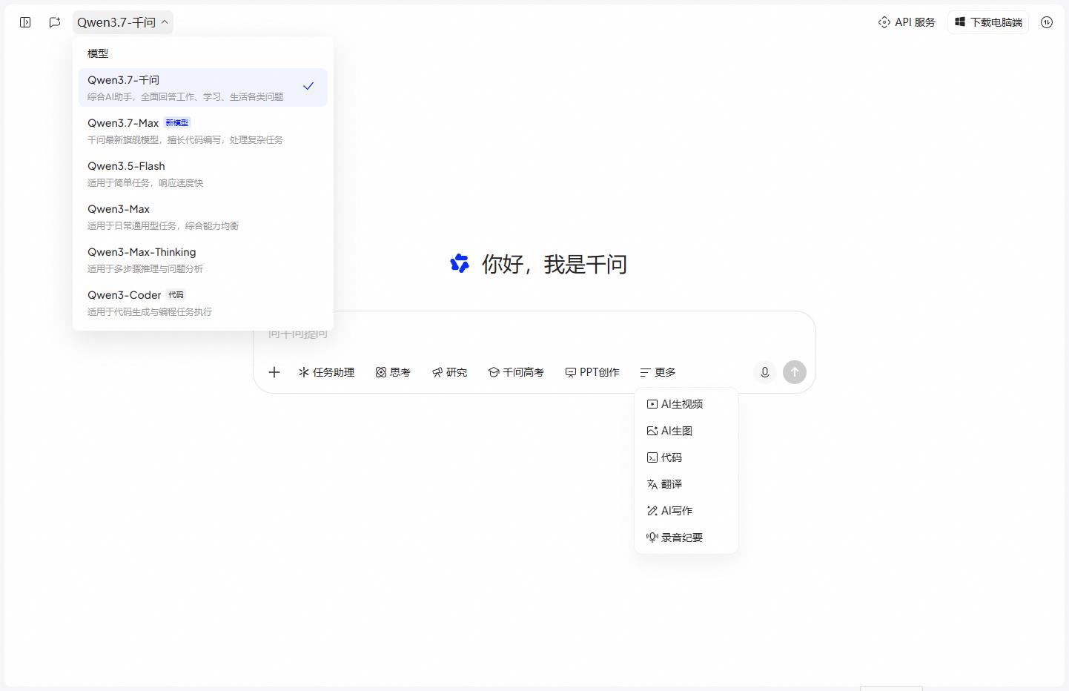Viewport: 1069px width, 691px height.
Task: Enable the 任务助理 mode
Action: pos(326,372)
